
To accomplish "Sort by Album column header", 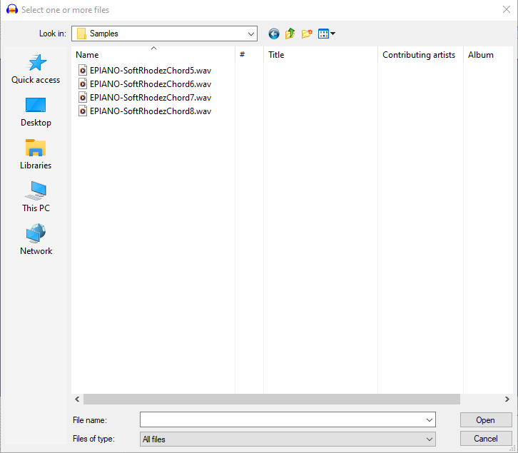I will coord(488,55).
